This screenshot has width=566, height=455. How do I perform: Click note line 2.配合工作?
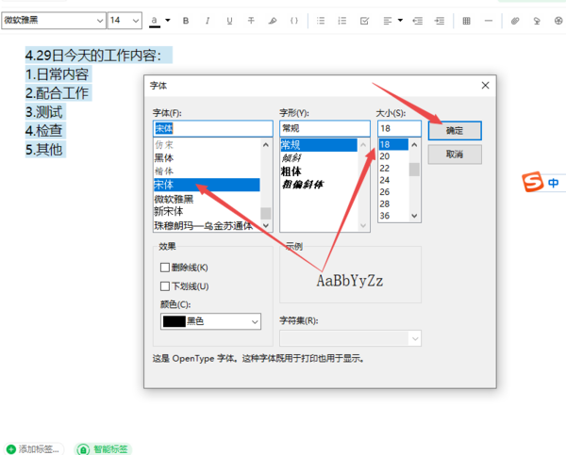(57, 93)
